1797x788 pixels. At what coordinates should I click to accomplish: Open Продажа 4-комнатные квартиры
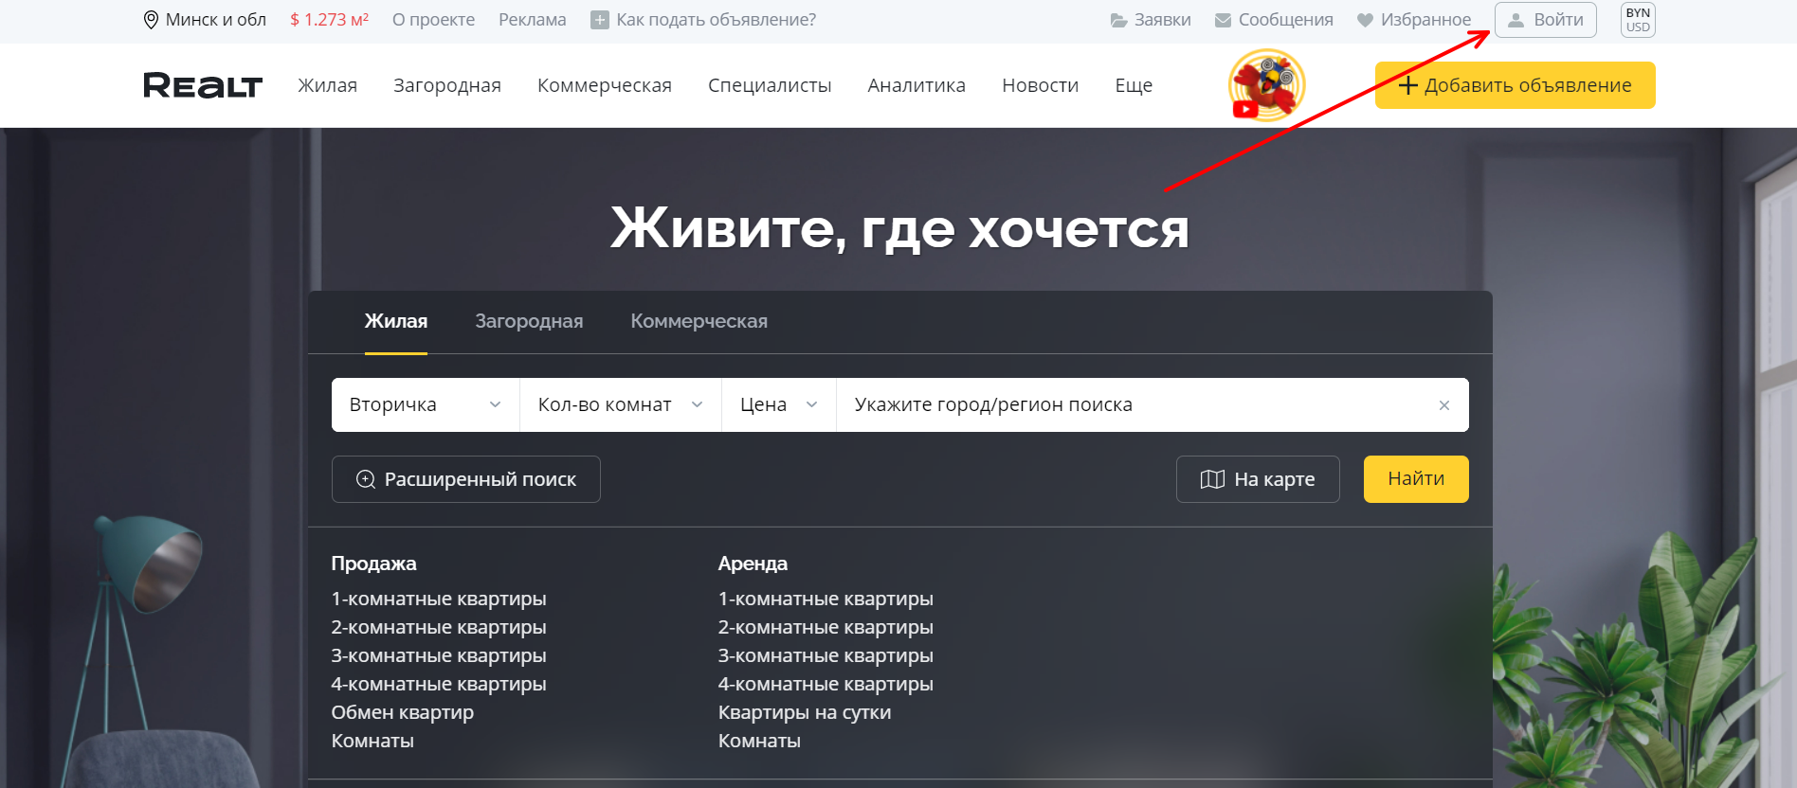click(439, 684)
